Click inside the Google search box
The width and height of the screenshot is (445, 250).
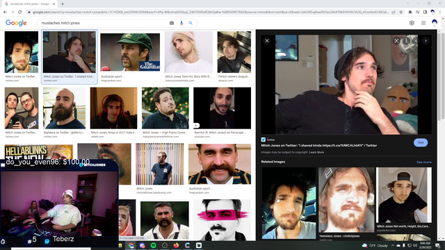104,23
